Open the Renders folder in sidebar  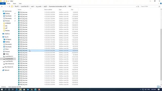click(x=7, y=31)
